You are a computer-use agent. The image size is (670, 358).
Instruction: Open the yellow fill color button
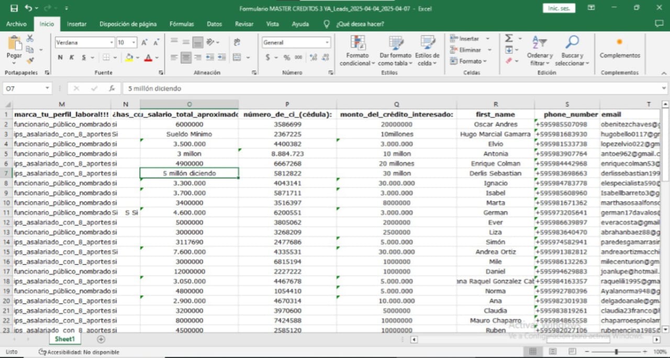129,58
